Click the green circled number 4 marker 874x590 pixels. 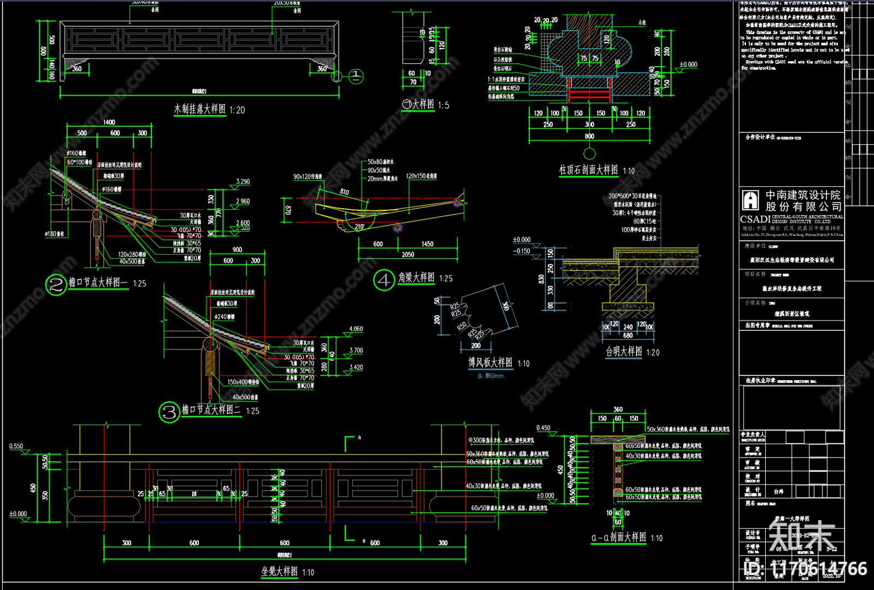coord(384,280)
